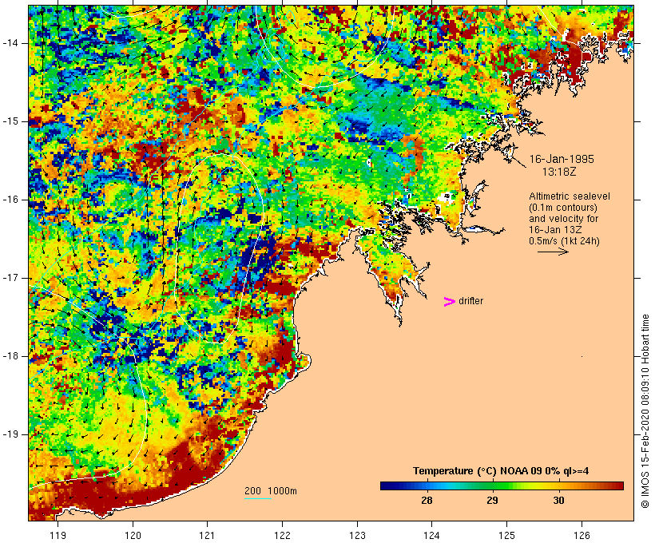Click the longitude axis label '121'
This screenshot has width=655, height=543.
pyautogui.click(x=207, y=535)
